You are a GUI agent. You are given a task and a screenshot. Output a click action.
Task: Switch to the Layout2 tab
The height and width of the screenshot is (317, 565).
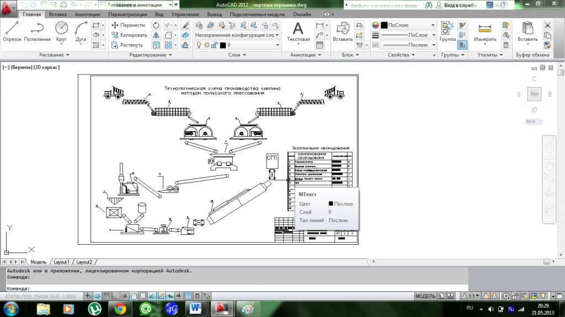[84, 262]
